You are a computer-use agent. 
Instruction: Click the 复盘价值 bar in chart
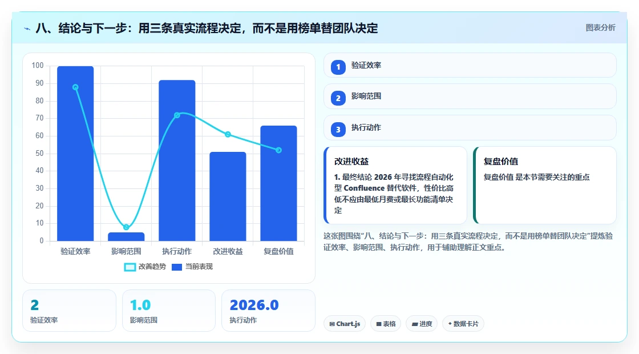pyautogui.click(x=279, y=183)
